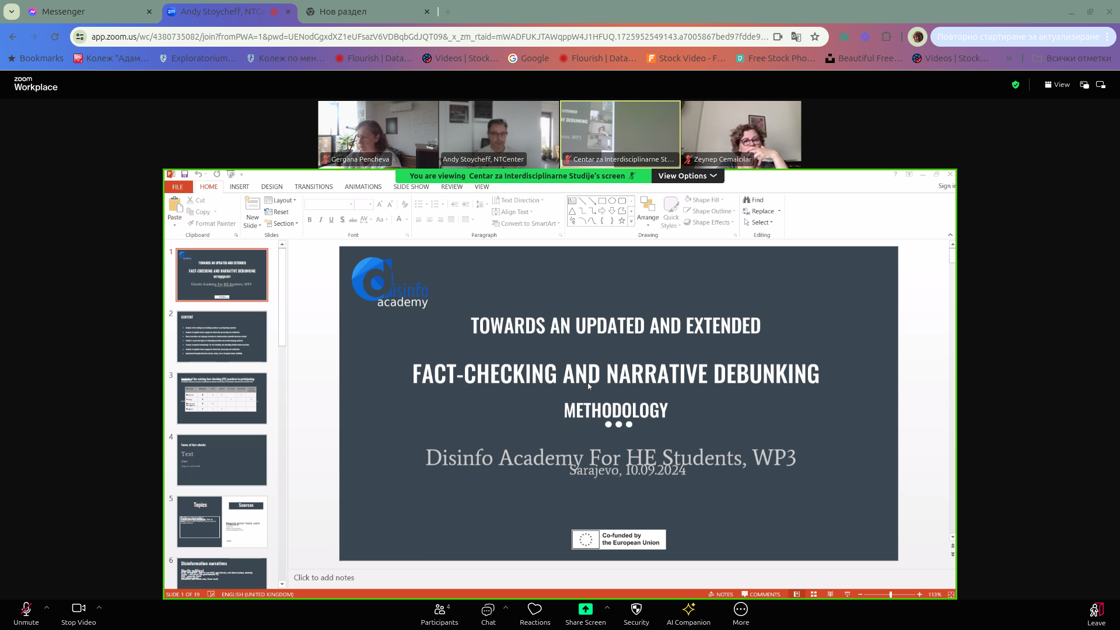The width and height of the screenshot is (1120, 630).
Task: Expand video options arrow beside Stop Video
Action: (99, 607)
